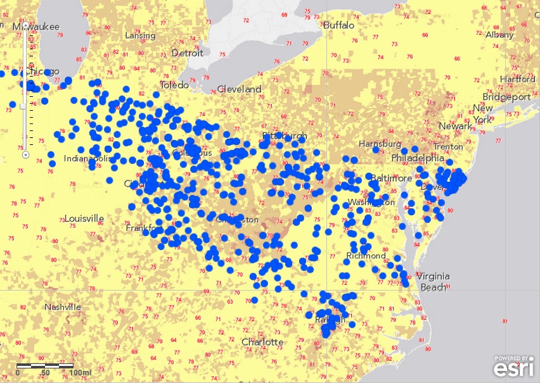Select the Cleveland label on the map
Screen dimensions: 540x383
[239, 89]
